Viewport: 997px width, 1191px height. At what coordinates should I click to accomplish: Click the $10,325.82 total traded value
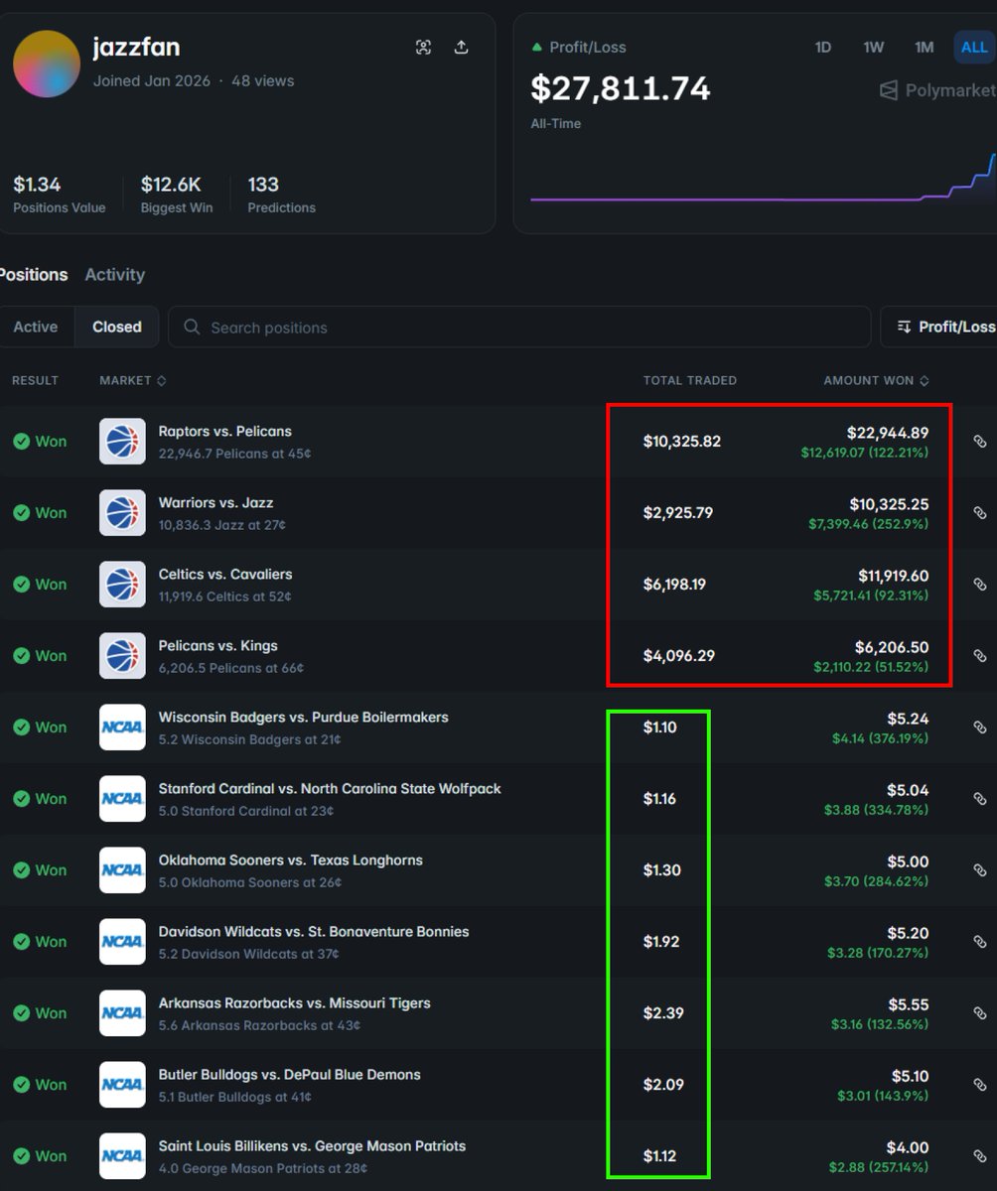click(x=682, y=442)
